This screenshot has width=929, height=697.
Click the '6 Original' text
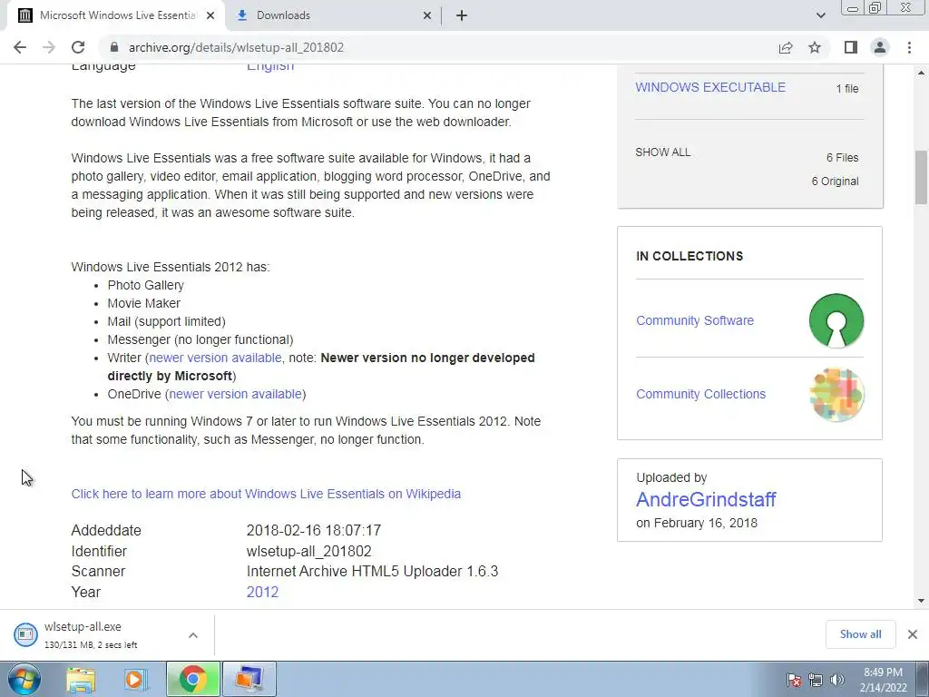[835, 182]
